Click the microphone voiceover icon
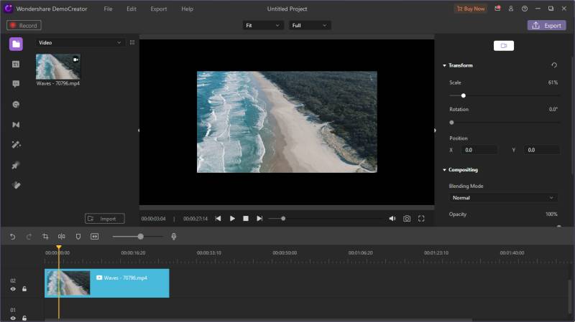Screen dimensions: 575x322 [x=174, y=237]
